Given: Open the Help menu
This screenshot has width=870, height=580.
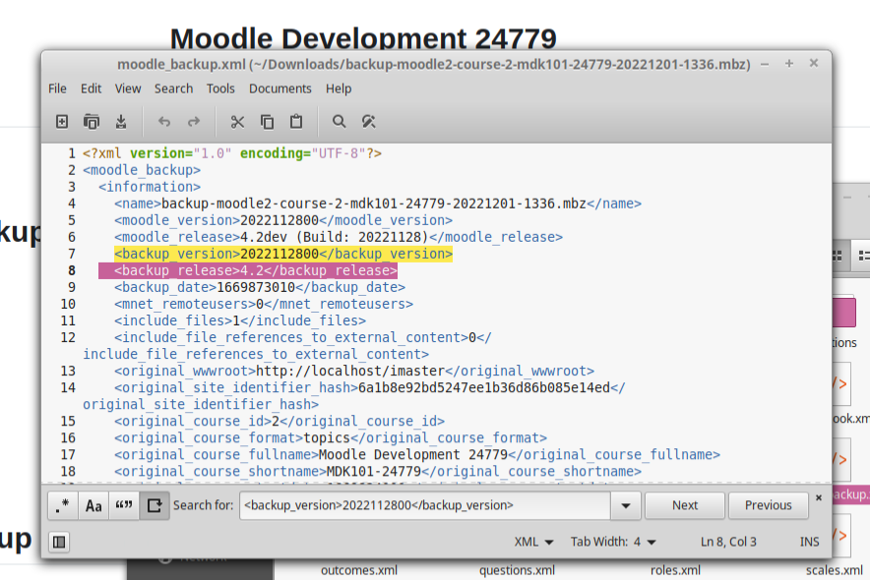Looking at the screenshot, I should pyautogui.click(x=339, y=88).
